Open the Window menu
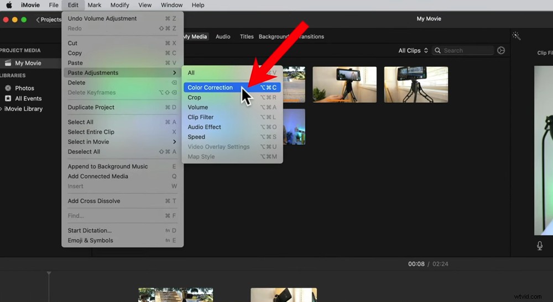 tap(171, 5)
